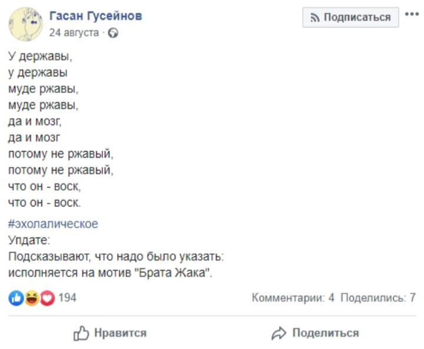Click the laughing Haha reaction icon
The width and height of the screenshot is (424, 349).
tap(31, 298)
